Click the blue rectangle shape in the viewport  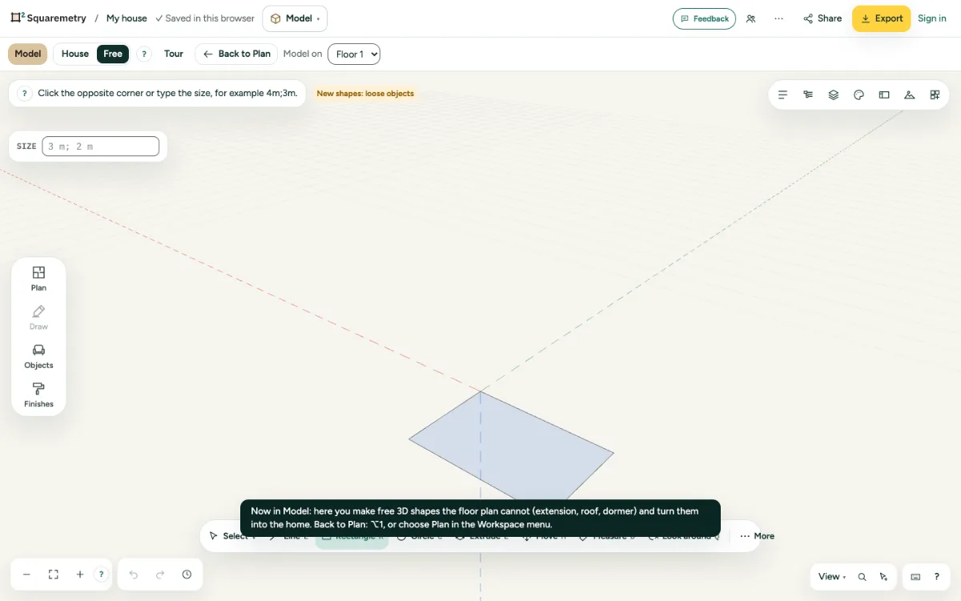(x=513, y=447)
